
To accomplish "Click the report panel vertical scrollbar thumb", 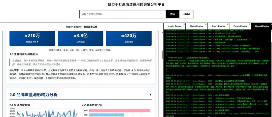I will [162, 55].
